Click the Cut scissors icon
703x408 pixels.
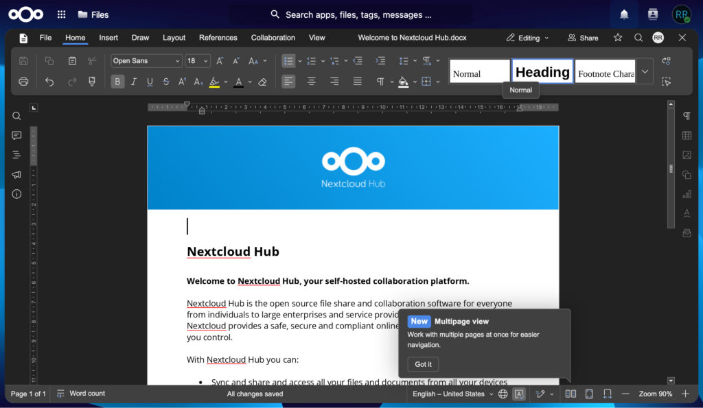(92, 61)
